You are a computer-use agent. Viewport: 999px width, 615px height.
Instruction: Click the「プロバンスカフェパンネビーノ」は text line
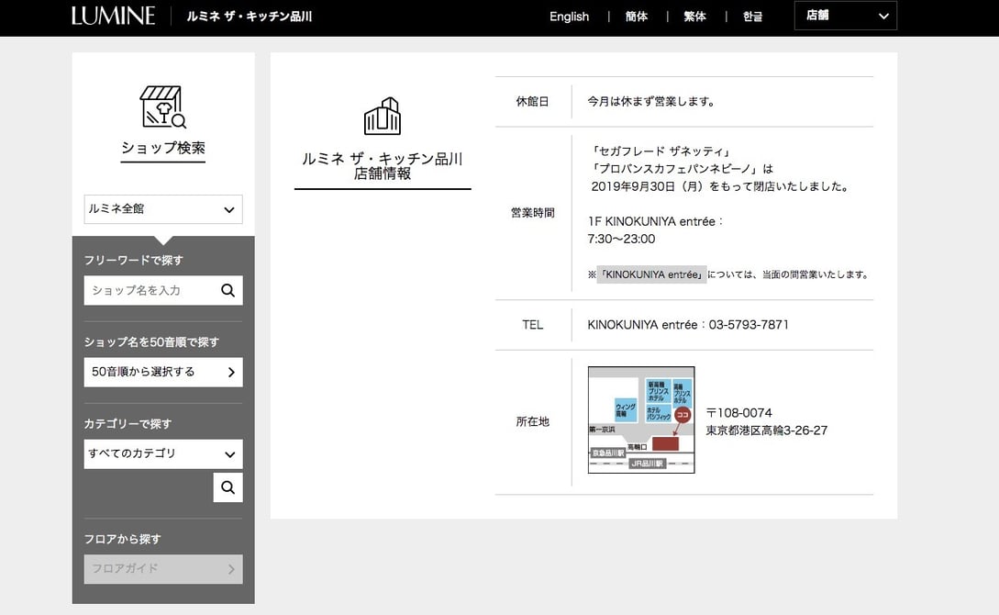coord(682,169)
